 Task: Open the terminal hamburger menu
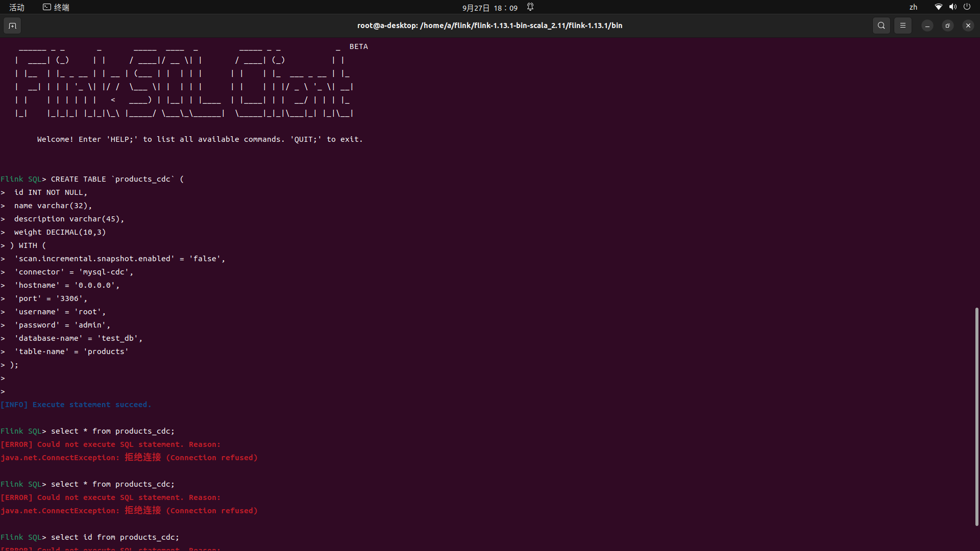click(902, 25)
